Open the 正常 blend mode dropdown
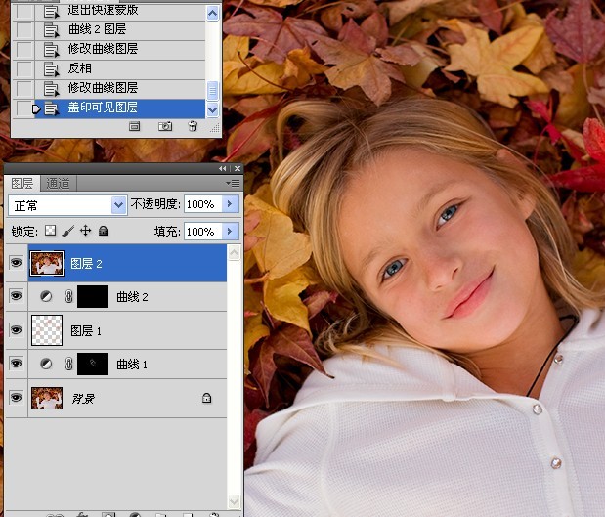605x517 pixels. (119, 205)
